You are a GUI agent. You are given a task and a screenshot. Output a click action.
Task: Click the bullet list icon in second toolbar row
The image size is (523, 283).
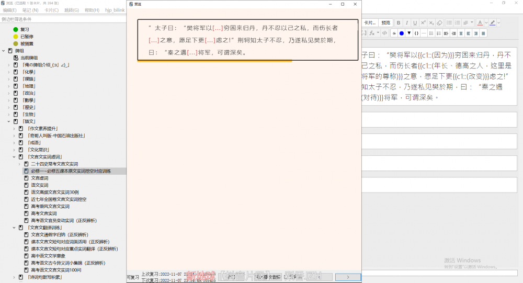431,33
